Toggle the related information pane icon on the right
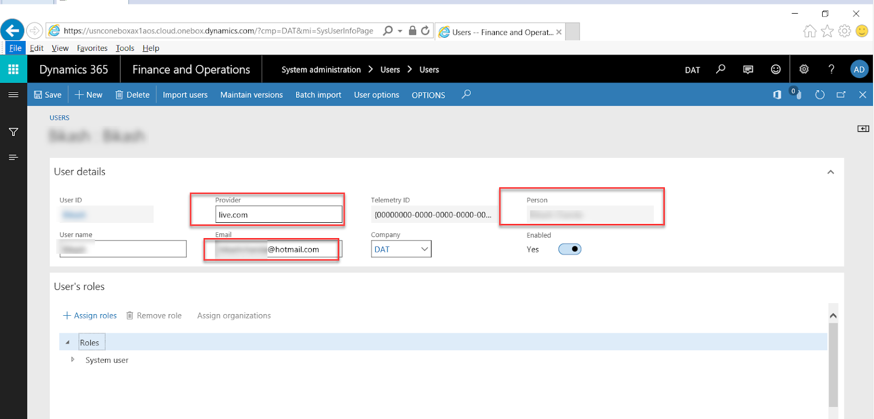 coord(863,129)
